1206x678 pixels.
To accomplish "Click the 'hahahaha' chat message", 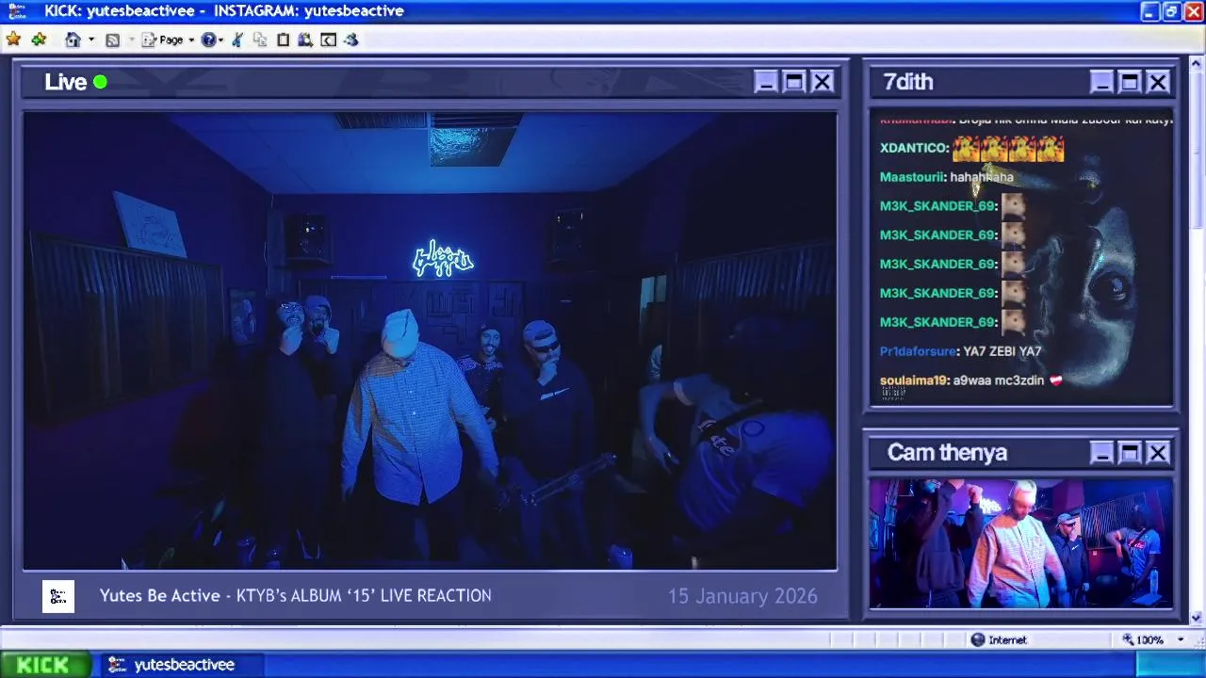I will [x=982, y=177].
